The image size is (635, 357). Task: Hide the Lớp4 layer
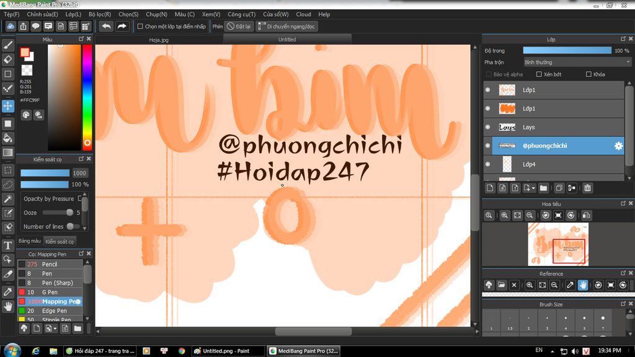coord(487,164)
